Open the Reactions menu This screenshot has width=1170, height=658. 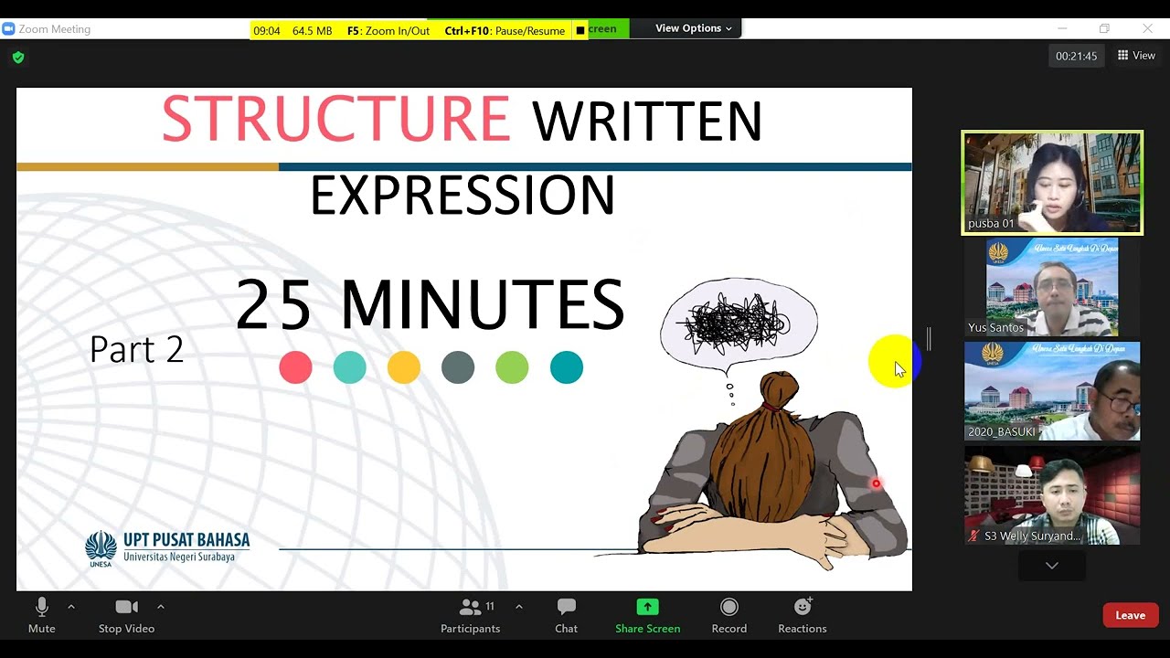tap(802, 615)
